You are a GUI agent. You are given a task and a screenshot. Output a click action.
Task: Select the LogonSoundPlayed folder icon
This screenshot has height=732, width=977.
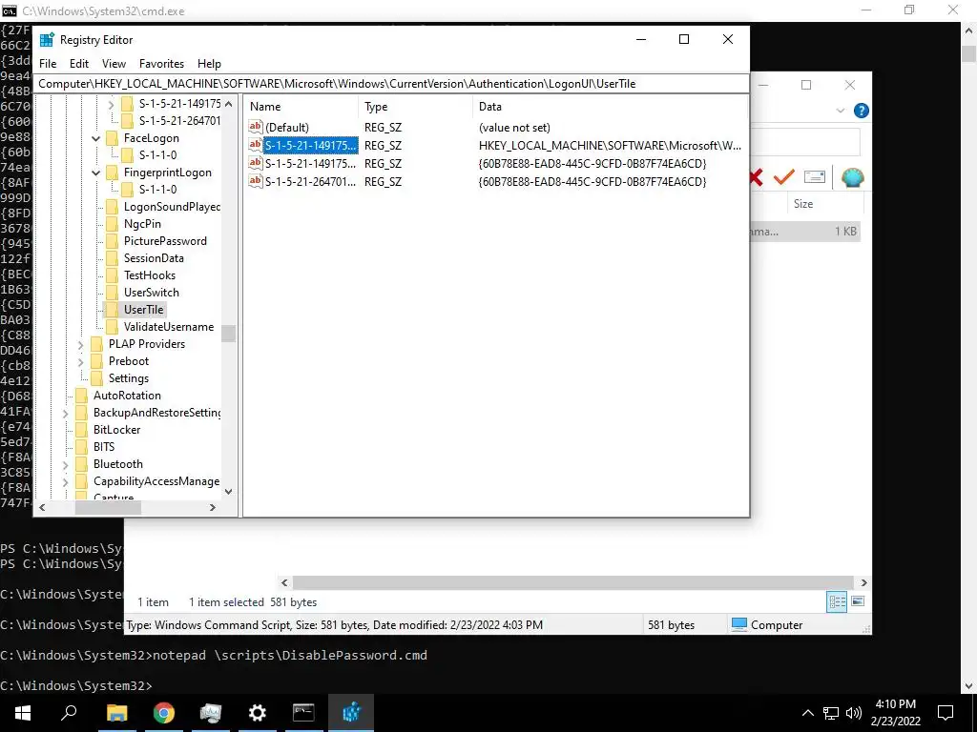113,207
